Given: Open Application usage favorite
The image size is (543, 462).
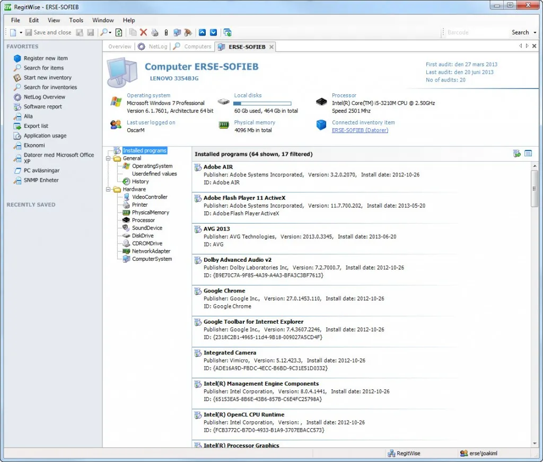Looking at the screenshot, I should [x=45, y=136].
